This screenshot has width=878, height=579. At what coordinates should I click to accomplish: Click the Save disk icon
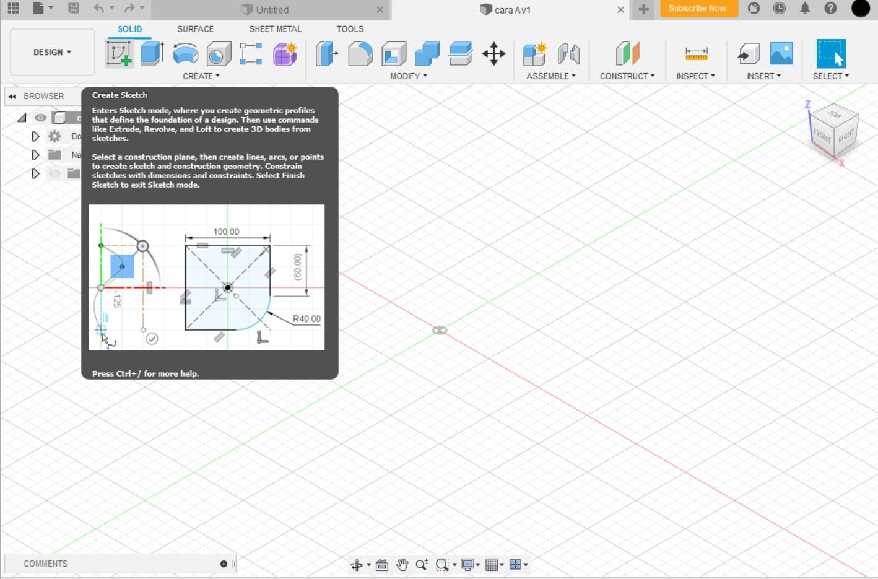coord(73,9)
